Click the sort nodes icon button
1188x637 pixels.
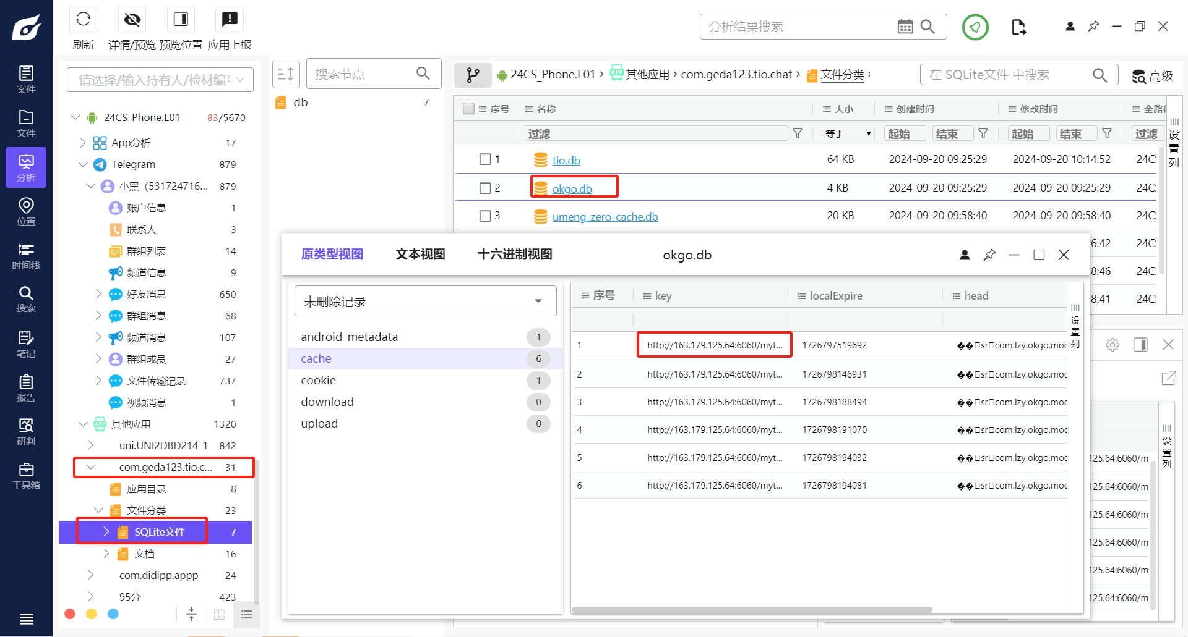[x=286, y=74]
